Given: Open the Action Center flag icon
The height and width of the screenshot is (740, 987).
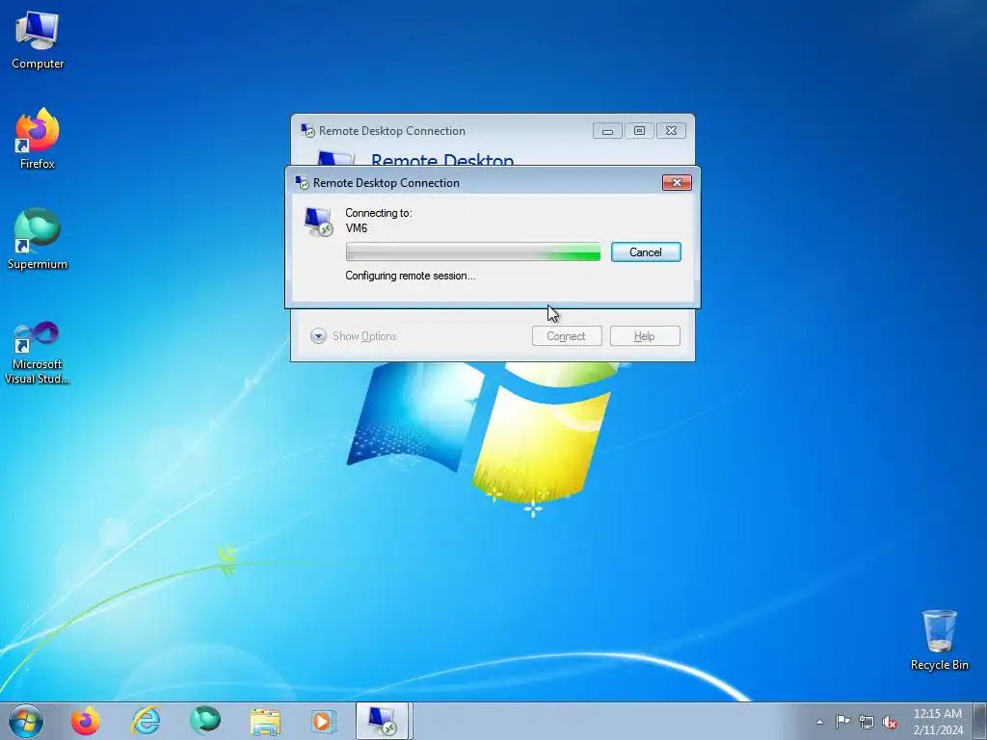Looking at the screenshot, I should (x=842, y=722).
